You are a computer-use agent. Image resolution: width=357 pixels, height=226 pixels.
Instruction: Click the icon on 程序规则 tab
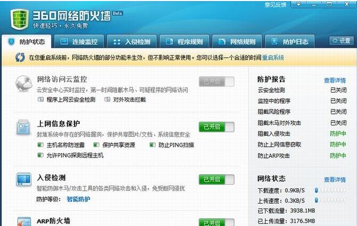pyautogui.click(x=169, y=41)
